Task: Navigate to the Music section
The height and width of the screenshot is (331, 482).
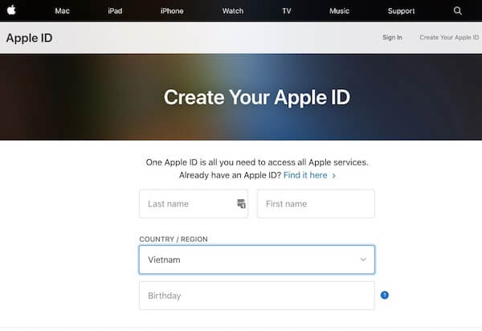Action: click(340, 11)
